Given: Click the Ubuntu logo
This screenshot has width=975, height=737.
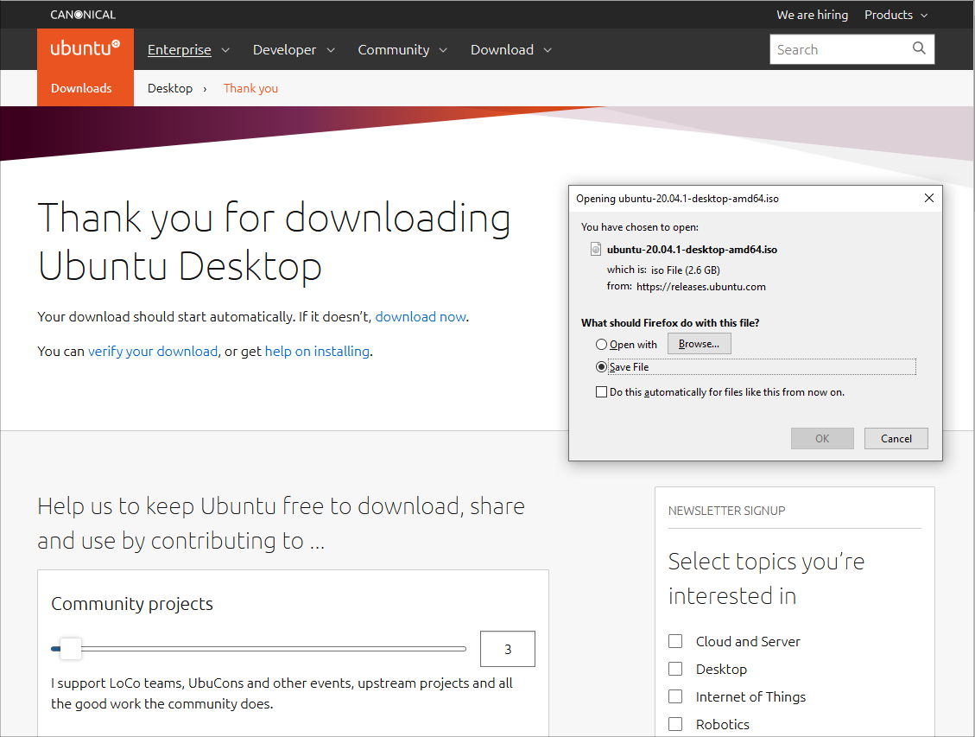Looking at the screenshot, I should [85, 48].
